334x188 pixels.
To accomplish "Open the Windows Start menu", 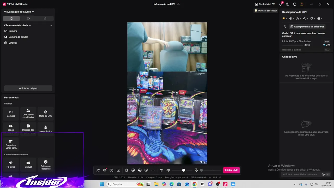I will point(102,184).
